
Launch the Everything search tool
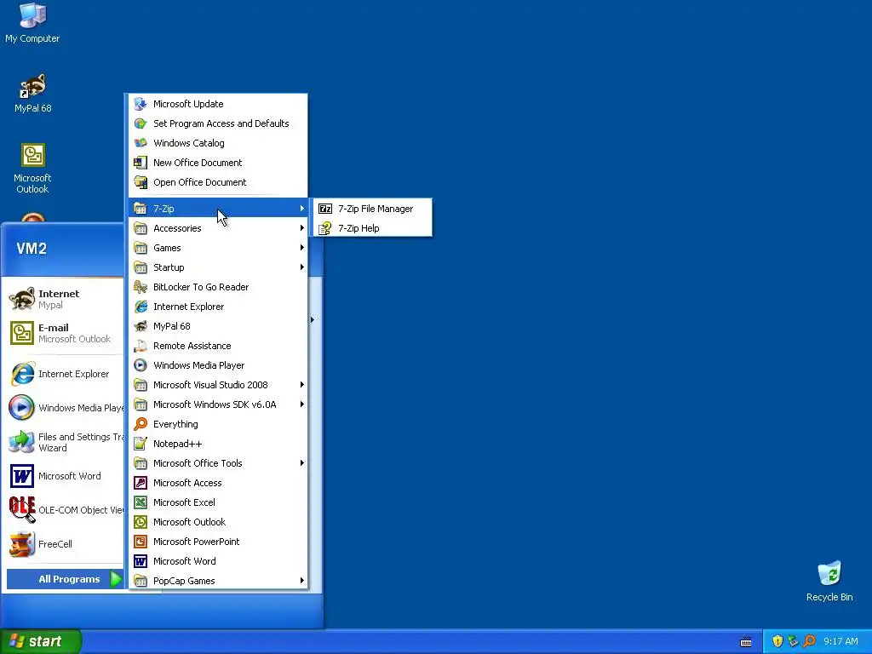pyautogui.click(x=218, y=424)
